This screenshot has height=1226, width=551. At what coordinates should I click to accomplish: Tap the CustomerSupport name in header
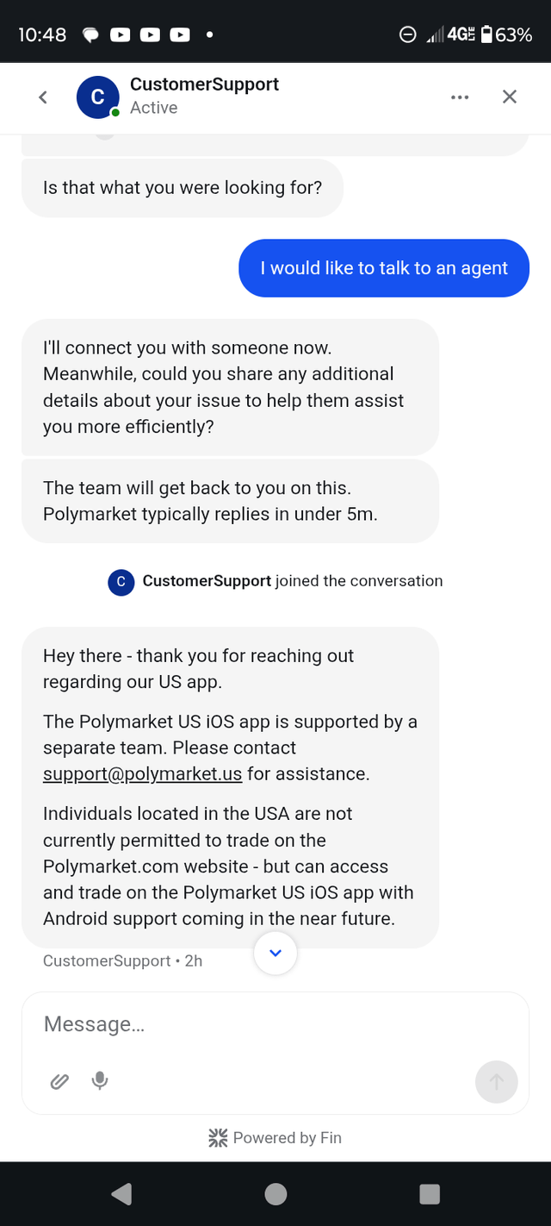tap(204, 84)
